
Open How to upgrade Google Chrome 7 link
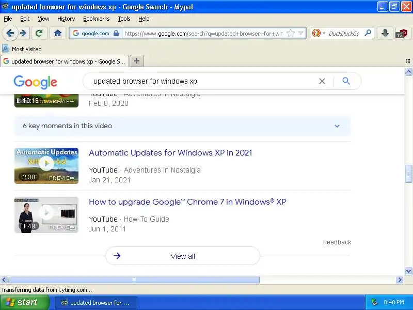point(187,202)
